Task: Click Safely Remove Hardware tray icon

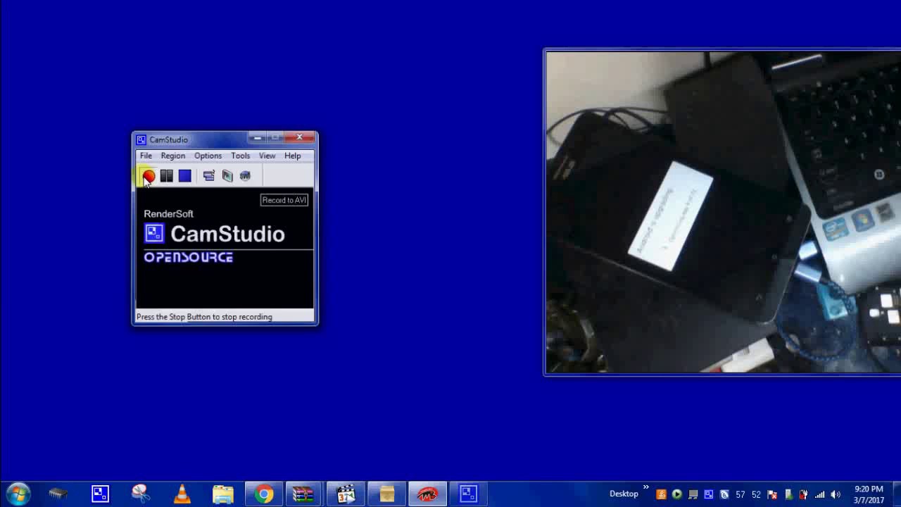Action: pos(788,494)
